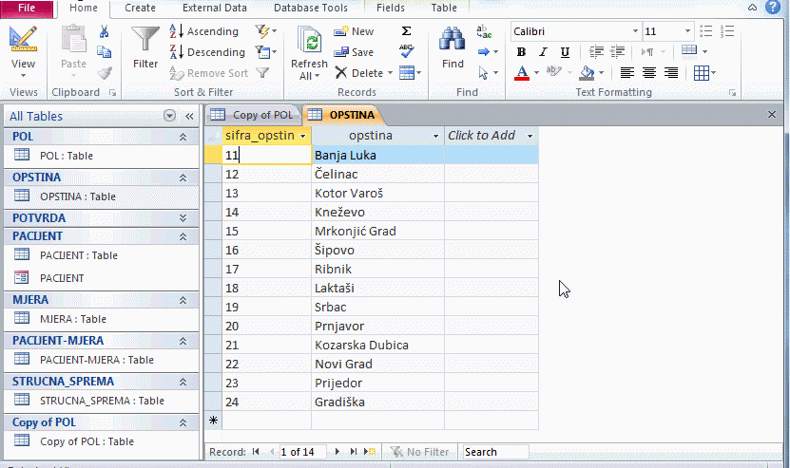Toggle Underline text formatting

coord(565,52)
